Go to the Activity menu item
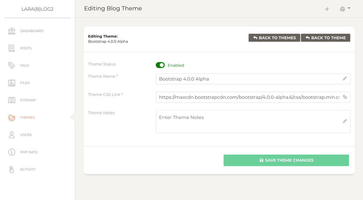363x200 pixels. [x=28, y=170]
